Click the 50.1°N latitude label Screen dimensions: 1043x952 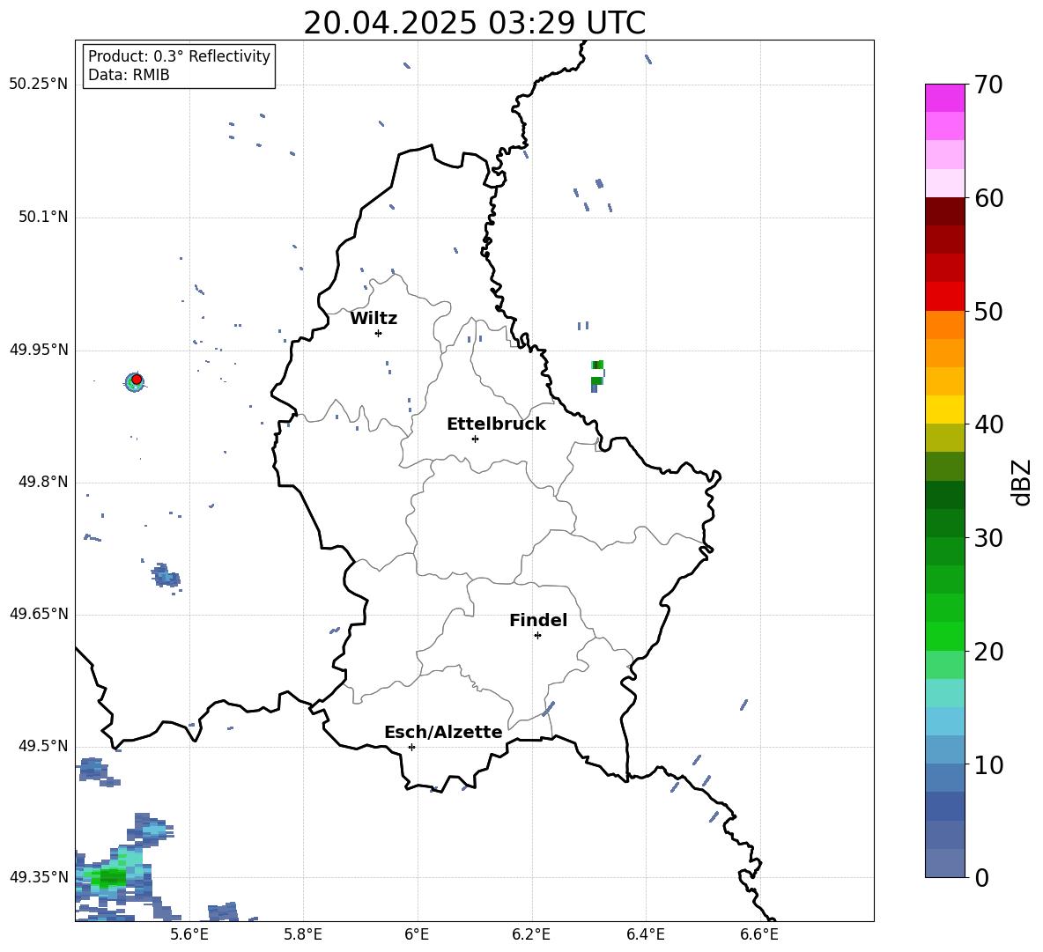tap(42, 218)
